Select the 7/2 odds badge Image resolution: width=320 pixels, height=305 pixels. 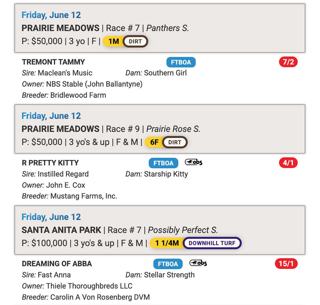(288, 62)
